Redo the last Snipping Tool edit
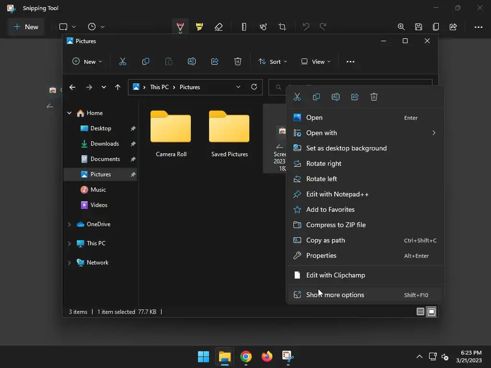This screenshot has width=491, height=368. (x=323, y=27)
